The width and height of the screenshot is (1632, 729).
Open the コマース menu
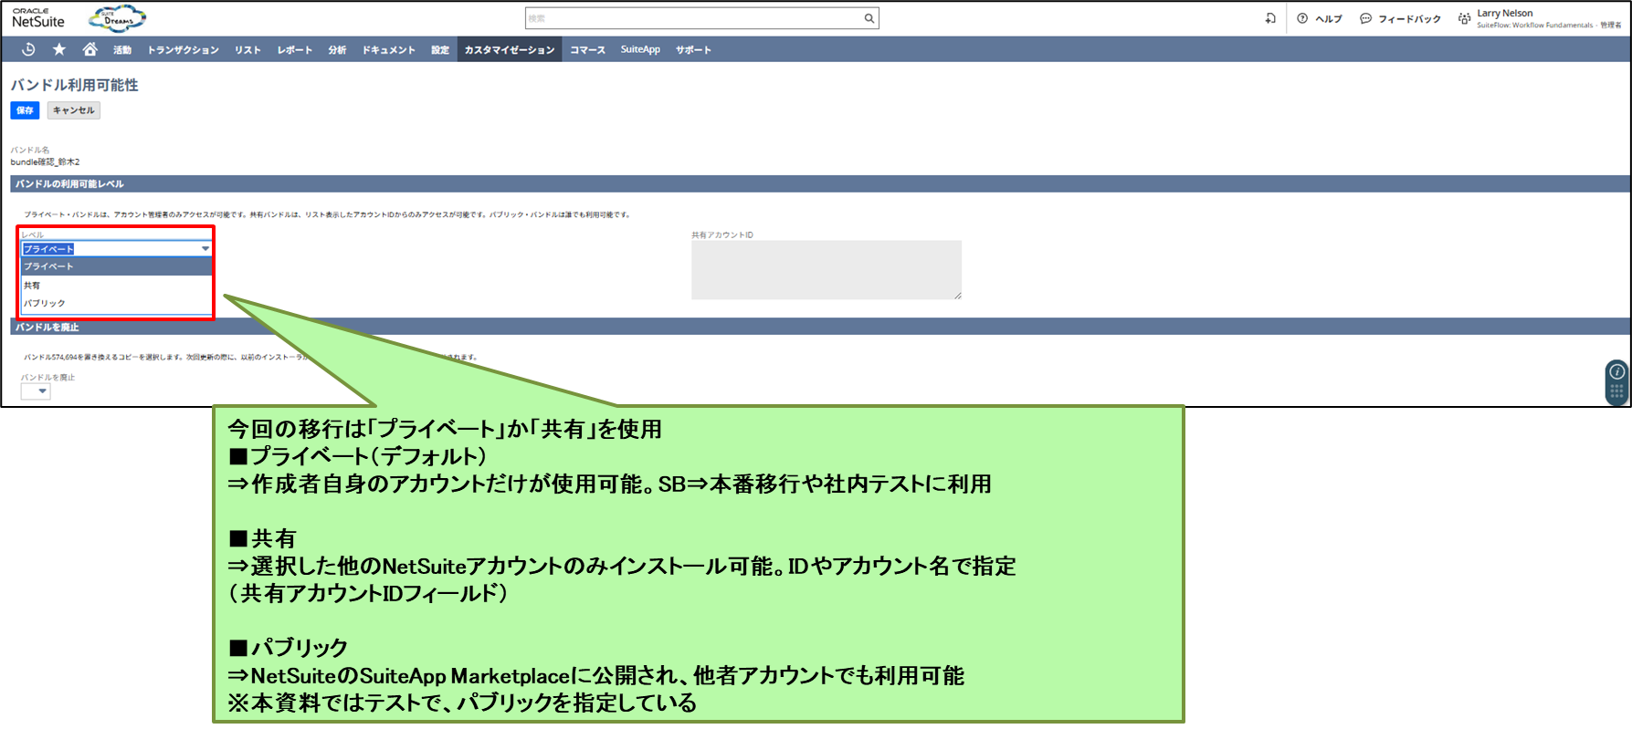click(x=588, y=50)
